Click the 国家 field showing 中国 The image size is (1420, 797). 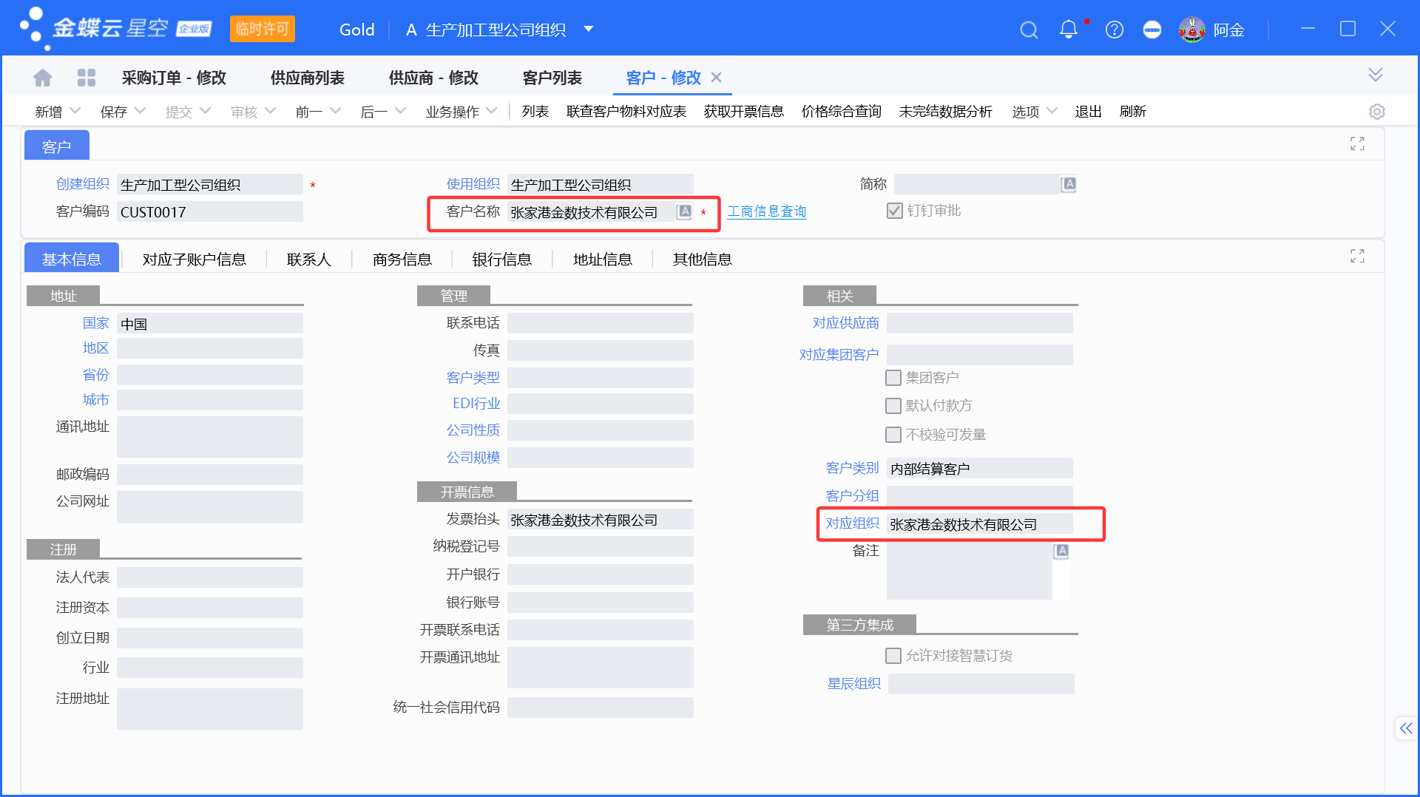point(210,324)
